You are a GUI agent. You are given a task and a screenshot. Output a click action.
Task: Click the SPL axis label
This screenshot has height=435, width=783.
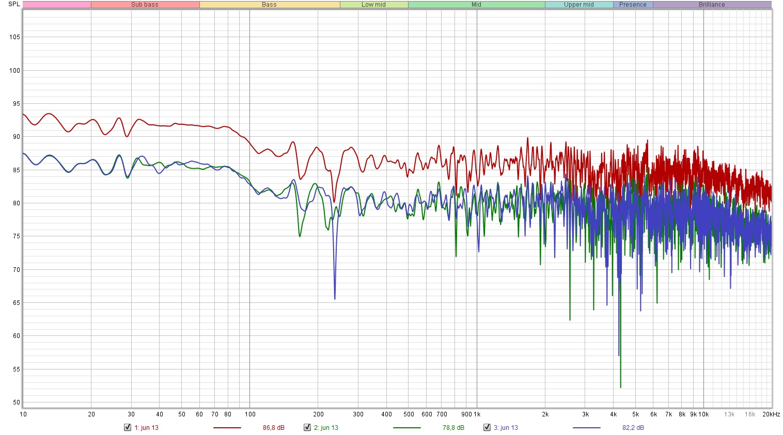click(x=14, y=4)
